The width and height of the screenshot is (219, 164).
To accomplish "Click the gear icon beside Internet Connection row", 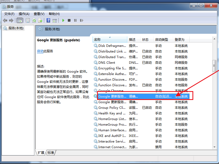I will (95, 147).
